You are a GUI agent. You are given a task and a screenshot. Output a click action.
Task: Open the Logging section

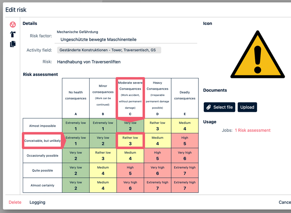pyautogui.click(x=38, y=202)
